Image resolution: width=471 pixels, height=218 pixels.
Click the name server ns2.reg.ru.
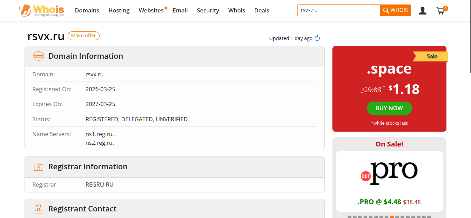100,143
